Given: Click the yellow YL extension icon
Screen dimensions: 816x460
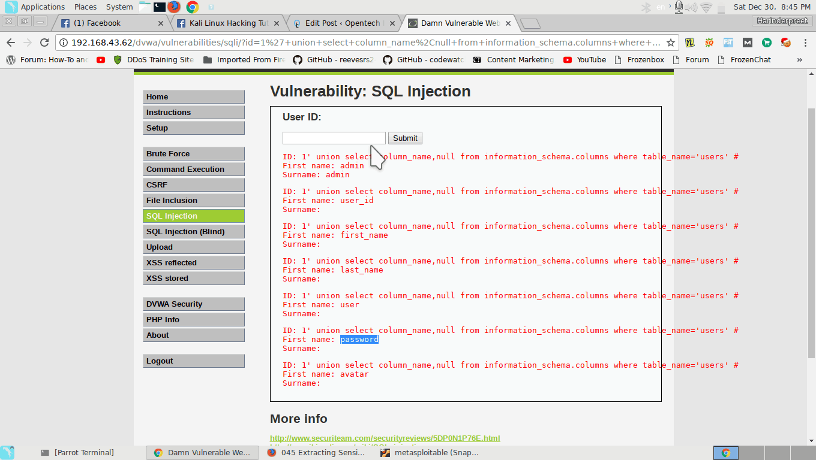Looking at the screenshot, I should tap(690, 43).
